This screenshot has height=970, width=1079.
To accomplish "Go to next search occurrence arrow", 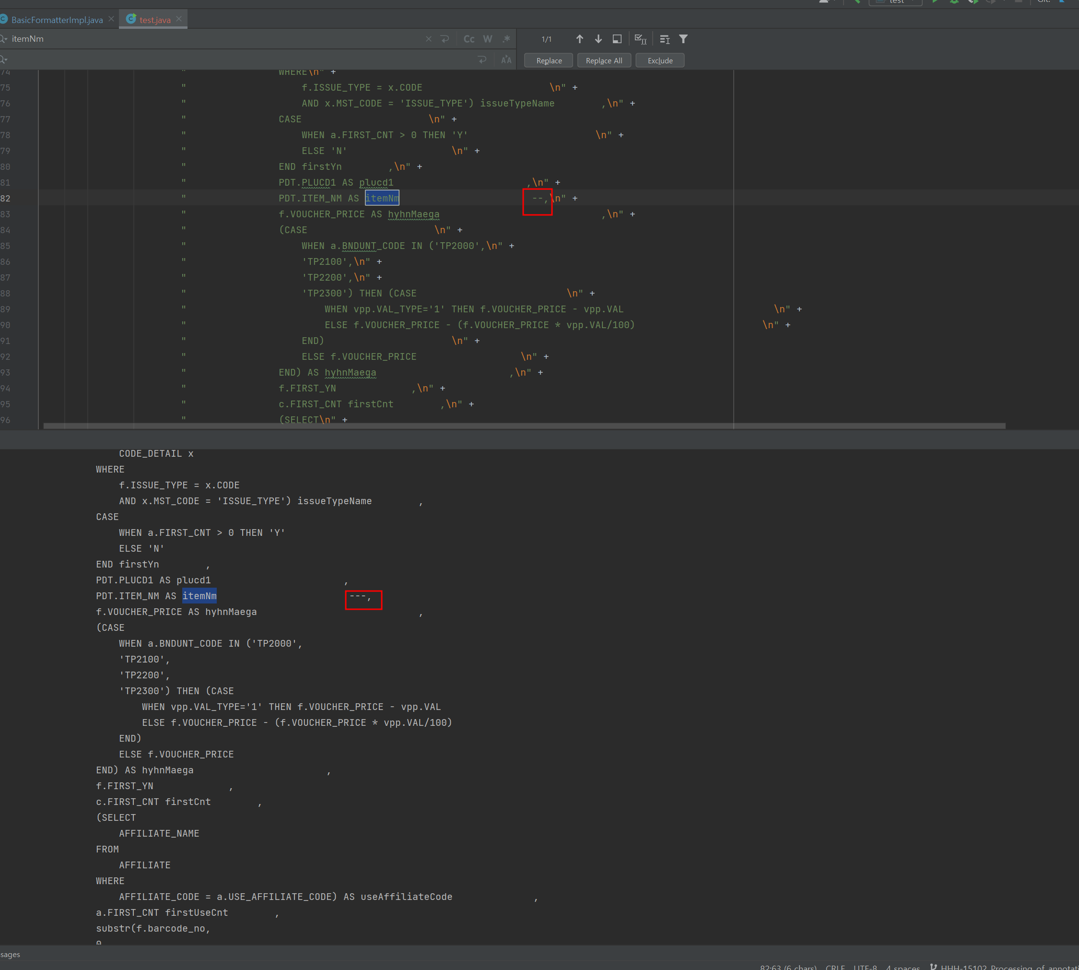I will click(x=598, y=39).
